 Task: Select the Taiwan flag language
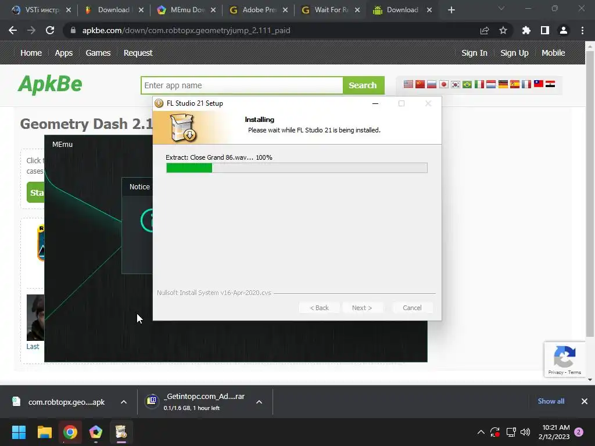[x=539, y=84]
